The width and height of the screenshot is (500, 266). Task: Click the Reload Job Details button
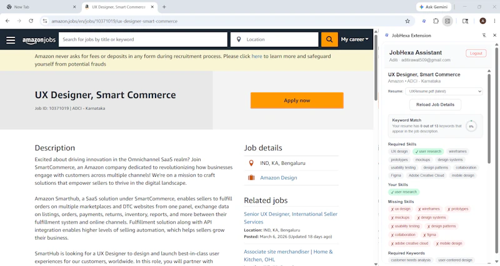pyautogui.click(x=435, y=104)
